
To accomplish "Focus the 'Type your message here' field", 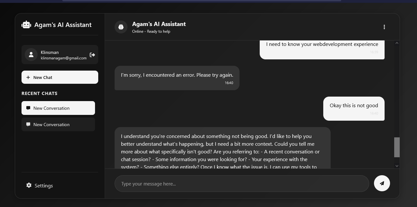I will (x=241, y=184).
